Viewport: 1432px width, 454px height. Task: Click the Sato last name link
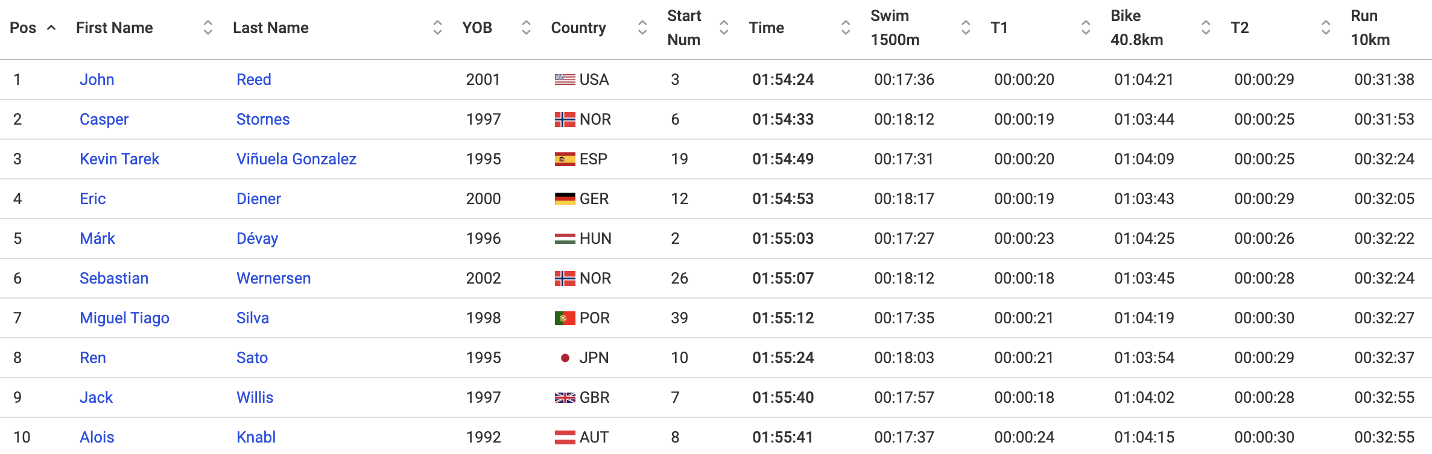(x=252, y=358)
